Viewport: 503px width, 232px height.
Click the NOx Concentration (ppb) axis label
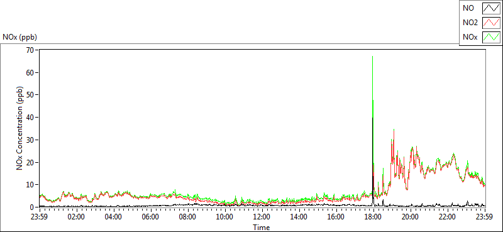tap(20, 128)
